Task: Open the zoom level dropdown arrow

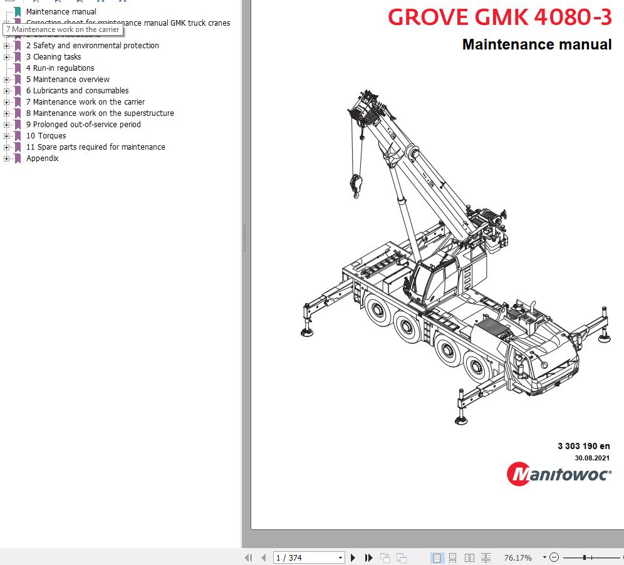Action: (544, 557)
